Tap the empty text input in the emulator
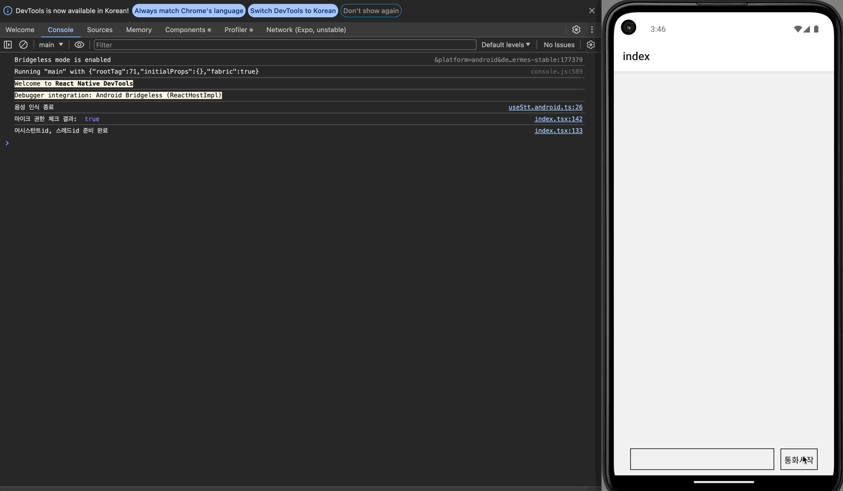Screen dimensions: 843x491 pos(702,459)
